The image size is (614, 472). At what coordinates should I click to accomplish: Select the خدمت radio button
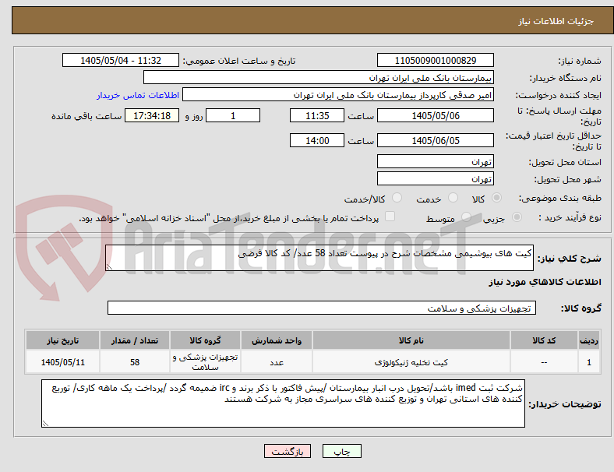(453, 198)
